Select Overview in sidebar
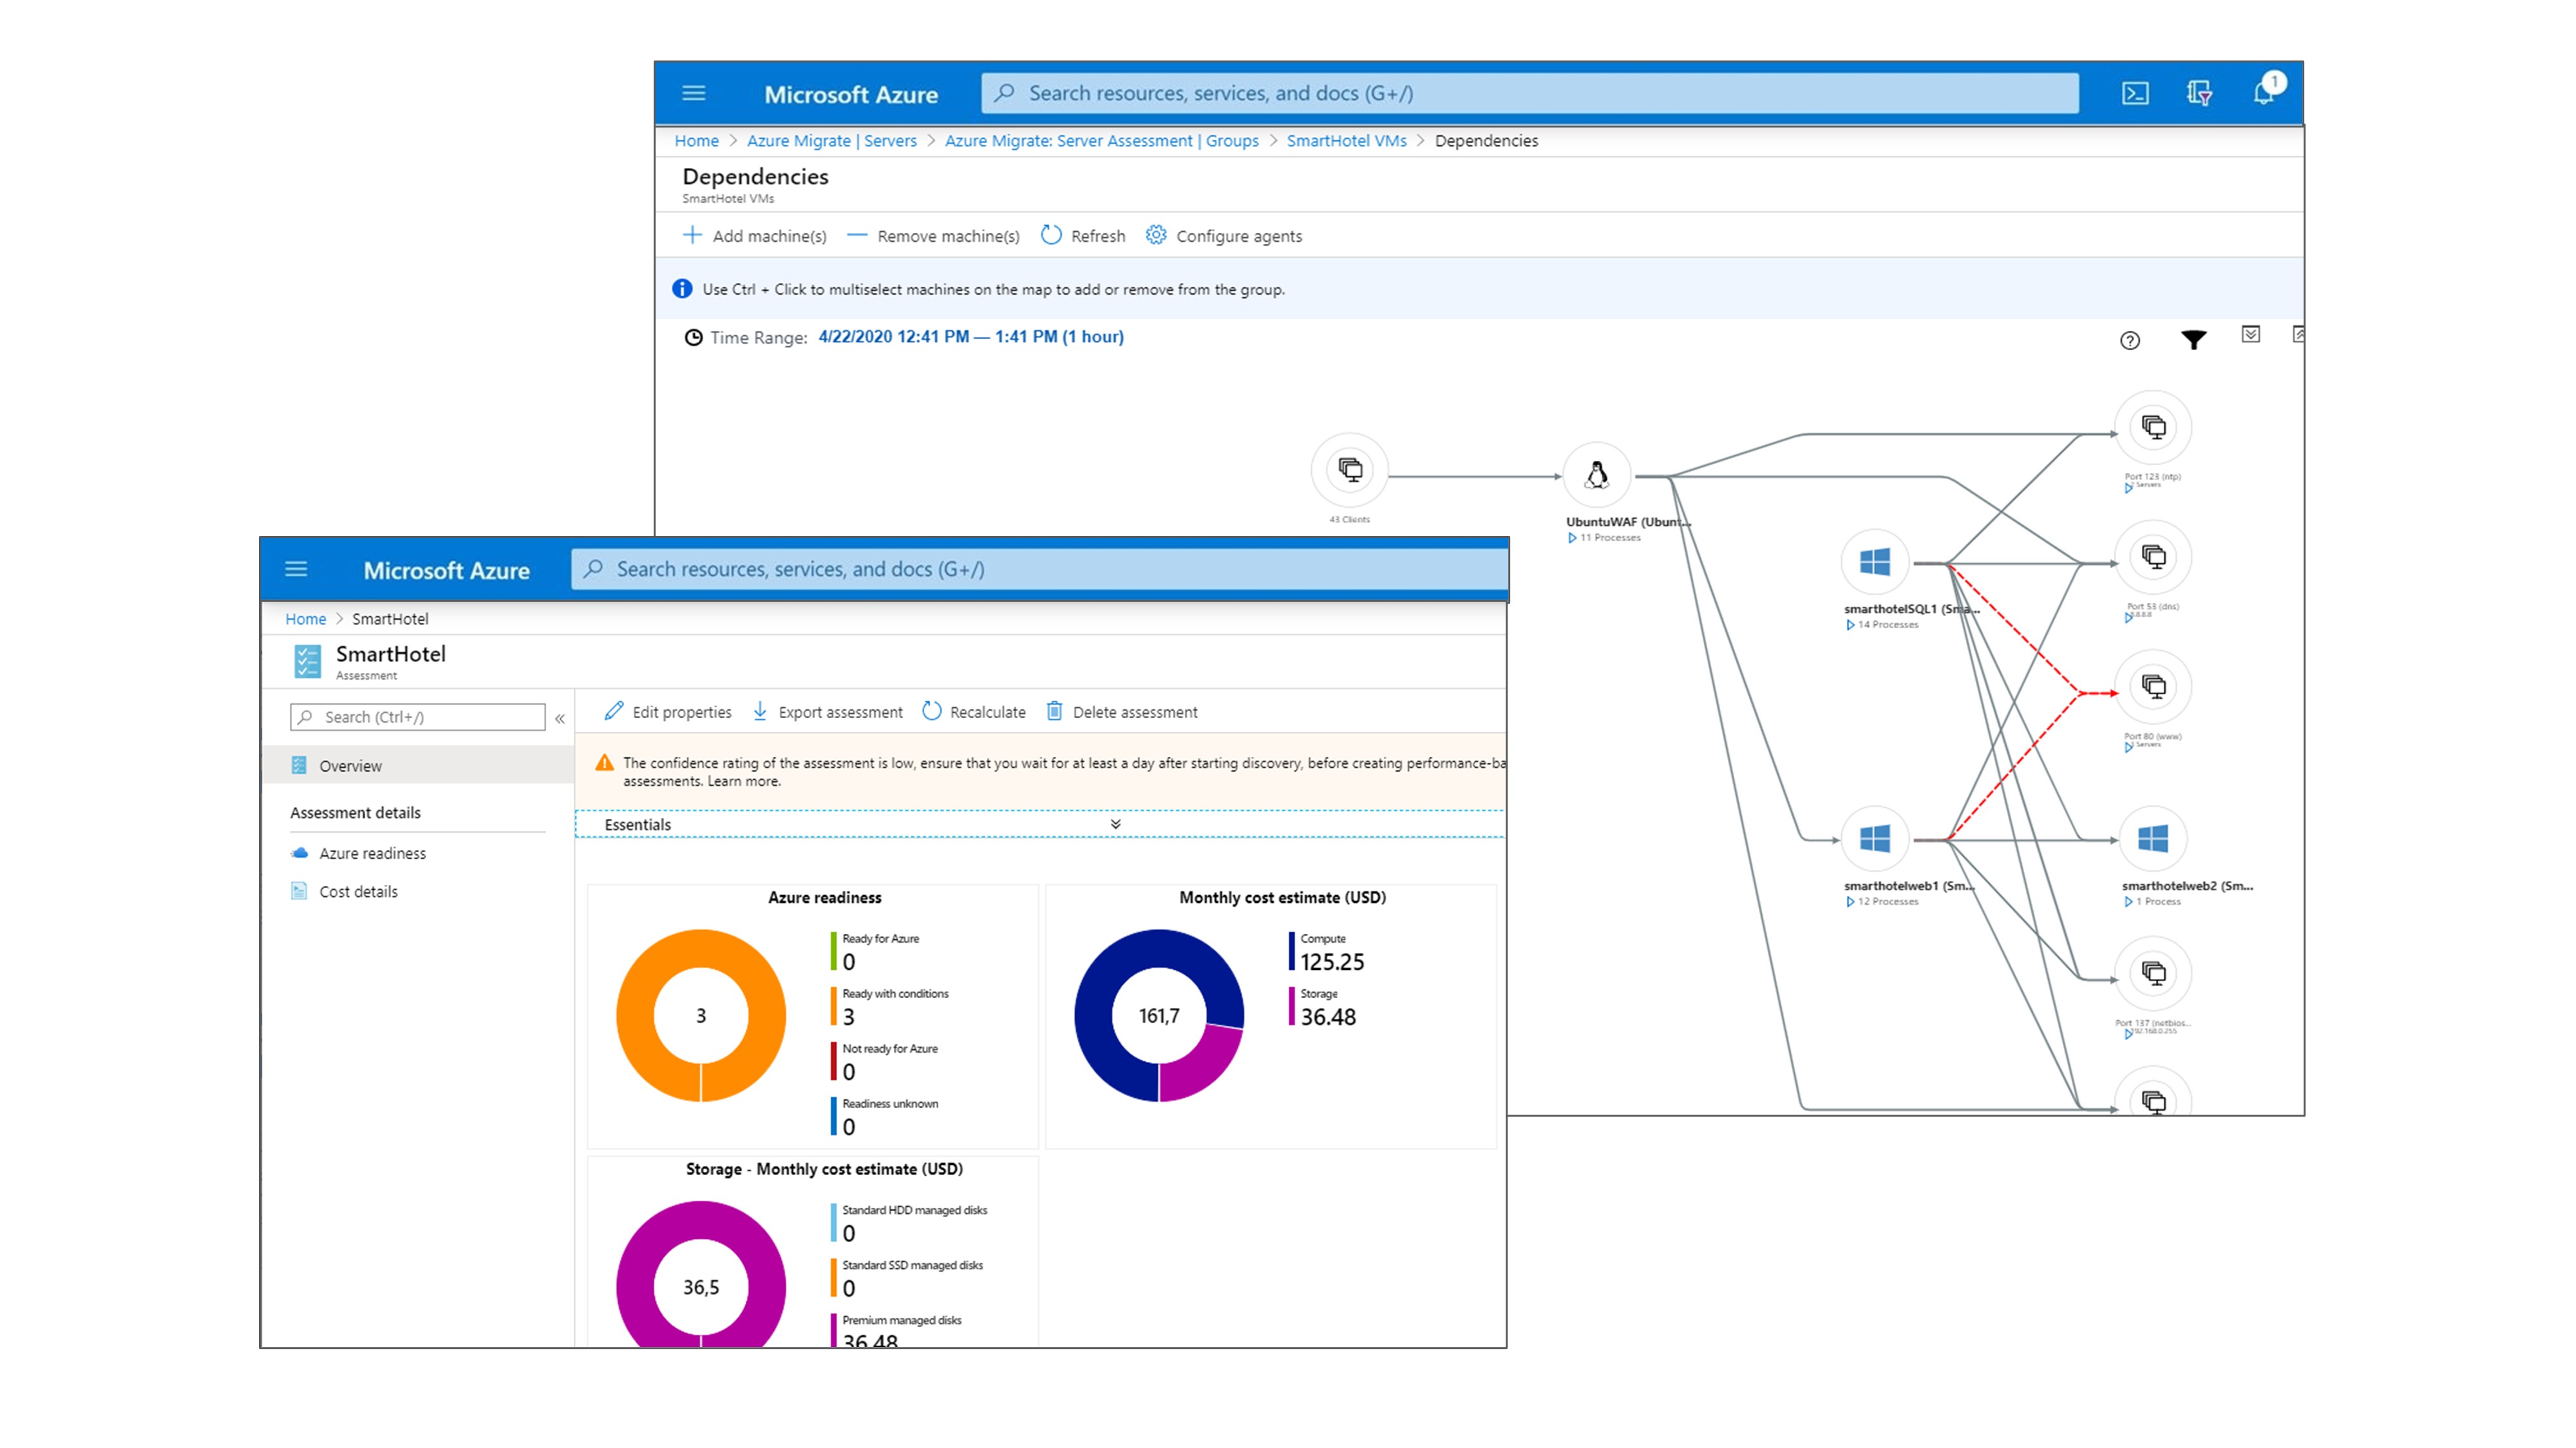 pos(417,765)
